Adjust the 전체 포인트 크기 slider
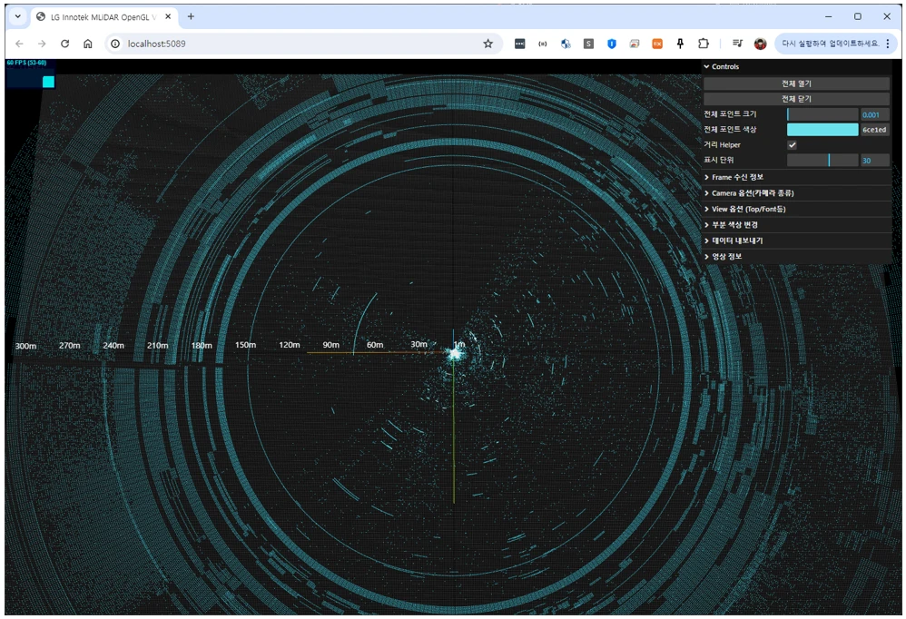The height and width of the screenshot is (619, 906). click(x=822, y=114)
